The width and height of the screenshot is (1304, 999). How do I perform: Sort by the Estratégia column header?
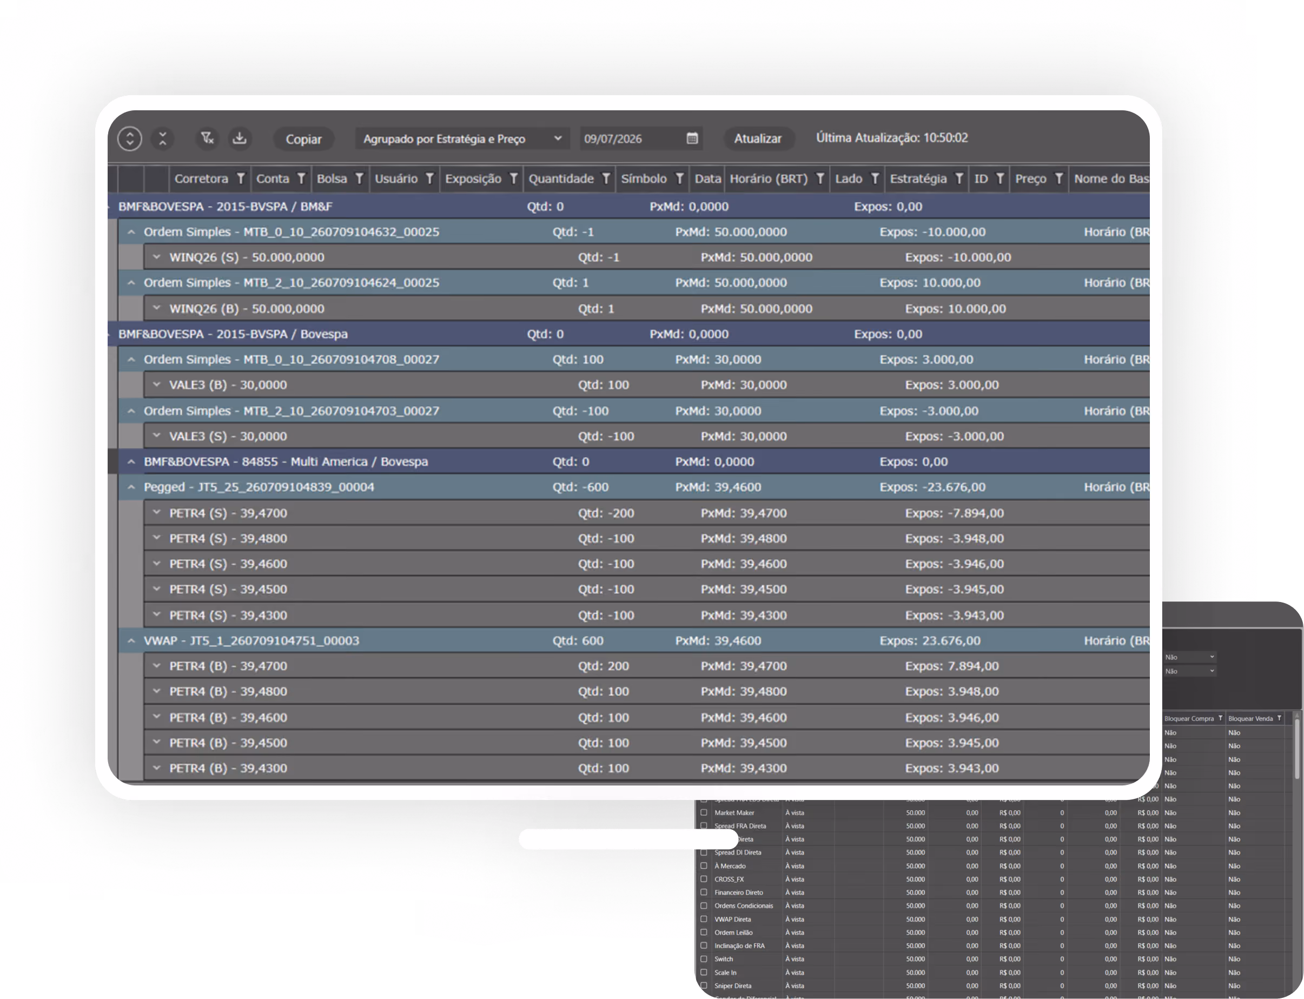918,178
